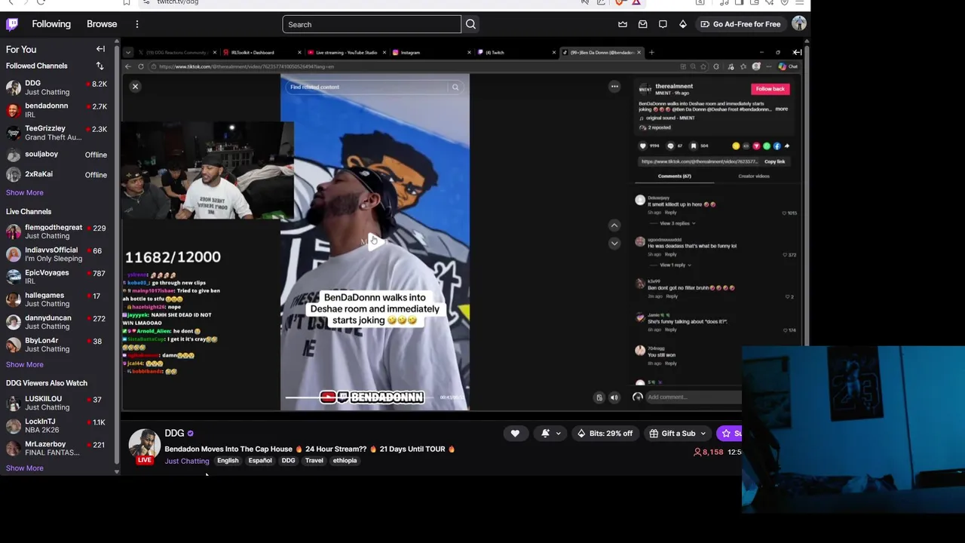Select the Español stream tag
Screen dimensions: 965x543
click(260, 461)
